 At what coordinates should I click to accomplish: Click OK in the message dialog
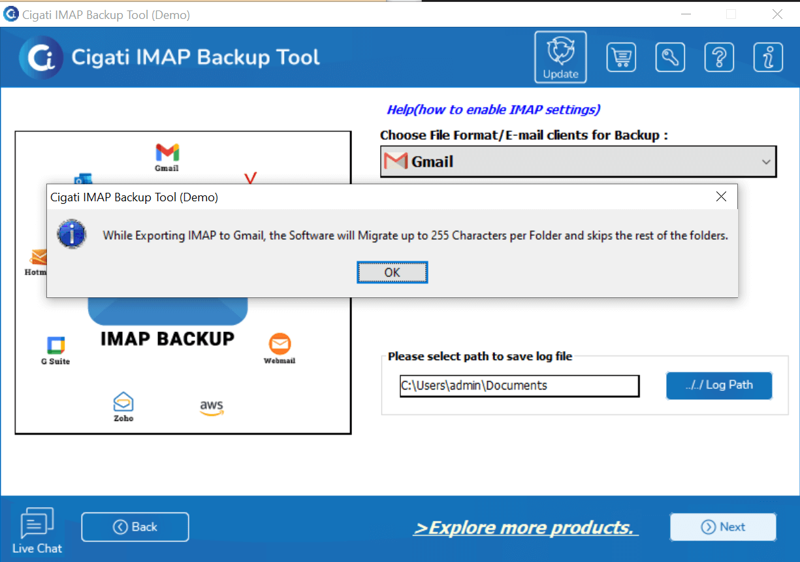coord(392,273)
